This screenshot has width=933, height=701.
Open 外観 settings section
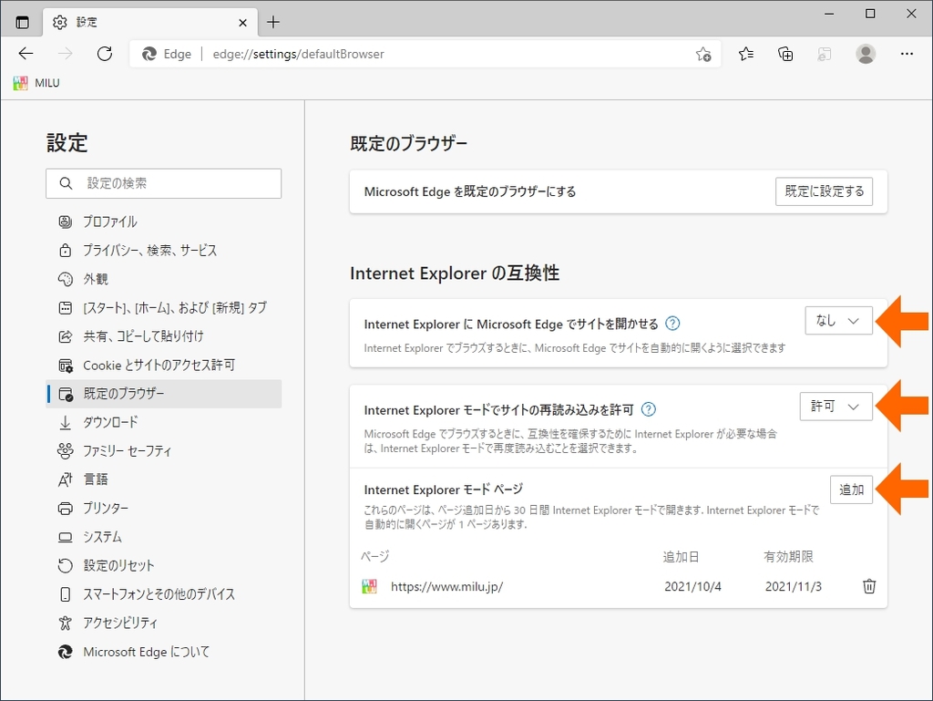pos(164,279)
